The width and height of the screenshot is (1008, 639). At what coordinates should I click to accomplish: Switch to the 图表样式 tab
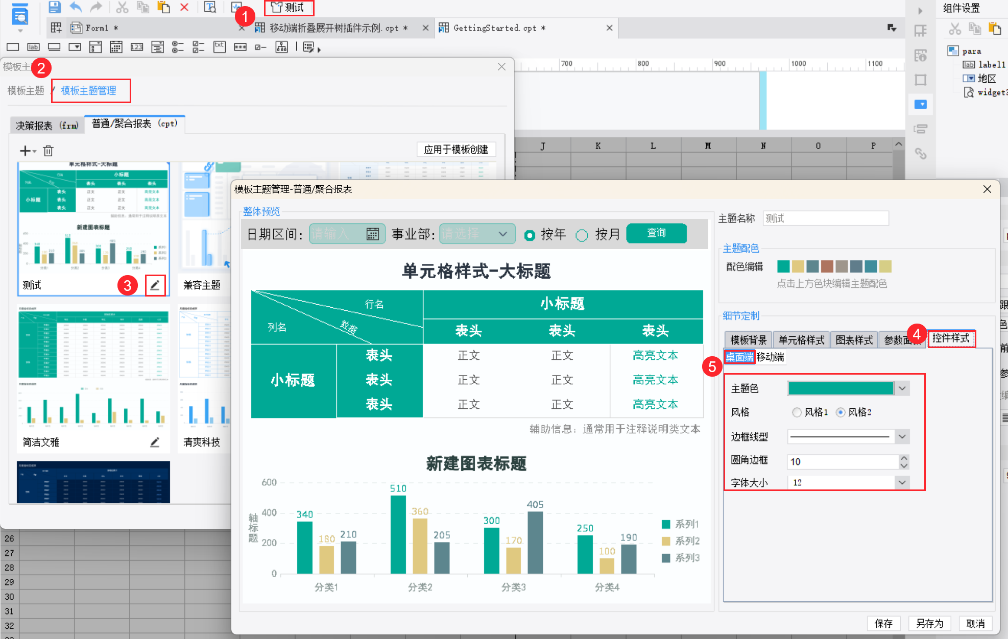click(x=853, y=340)
